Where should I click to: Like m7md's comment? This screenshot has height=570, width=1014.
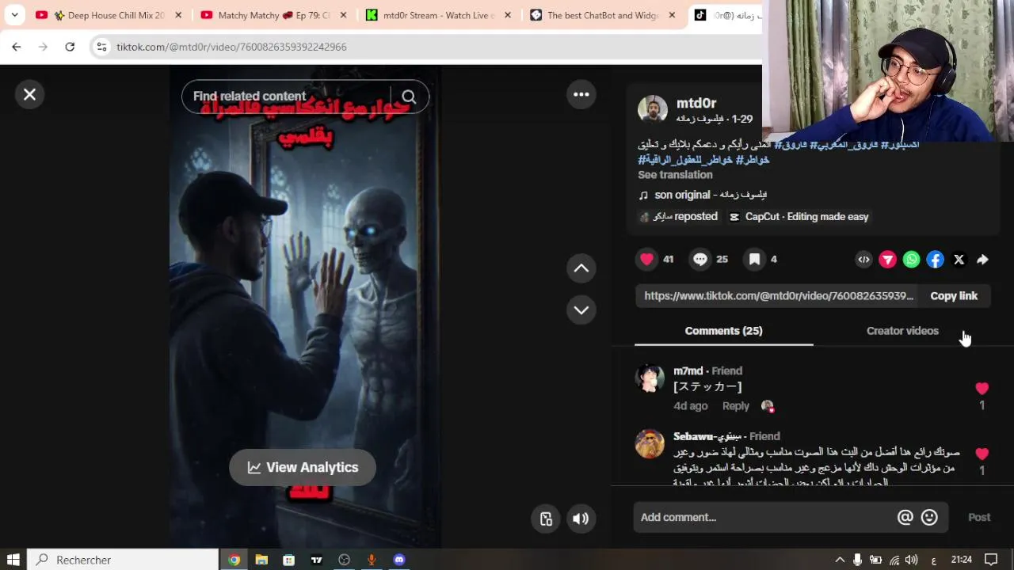click(x=982, y=389)
